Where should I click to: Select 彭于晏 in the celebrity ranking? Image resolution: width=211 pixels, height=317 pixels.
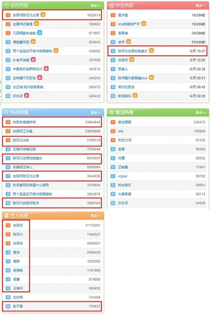click(x=18, y=306)
